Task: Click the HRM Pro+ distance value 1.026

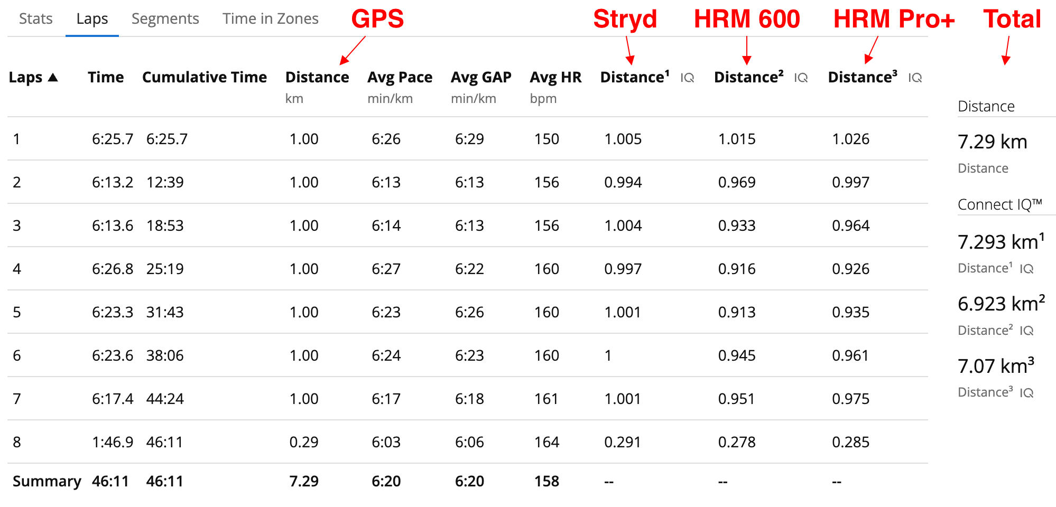Action: [851, 139]
